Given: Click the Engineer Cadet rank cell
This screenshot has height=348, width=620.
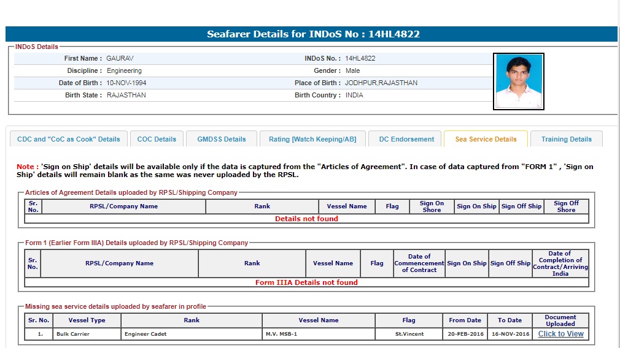Looking at the screenshot, I should pyautogui.click(x=145, y=335).
